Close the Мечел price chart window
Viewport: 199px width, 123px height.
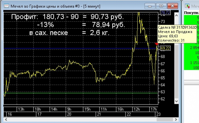173,6
